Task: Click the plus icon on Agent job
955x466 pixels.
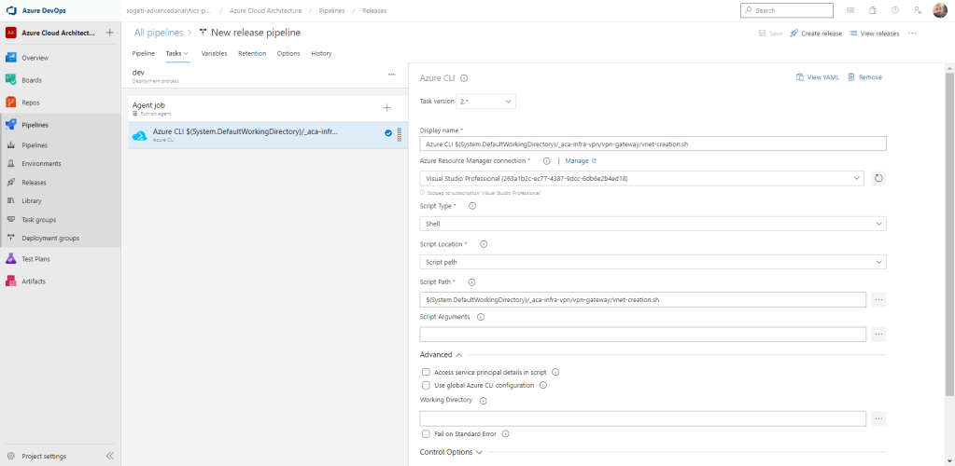Action: 386,108
